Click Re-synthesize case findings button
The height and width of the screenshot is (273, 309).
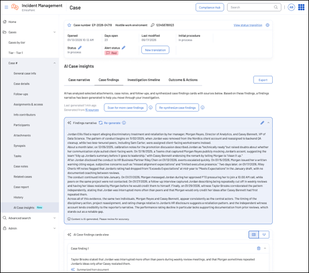pos(178,107)
